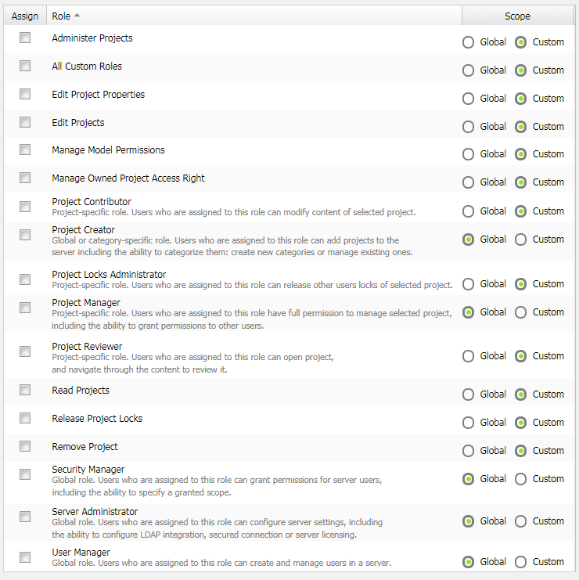Switch Edit Projects scope to Global
This screenshot has width=579, height=580.
469,127
